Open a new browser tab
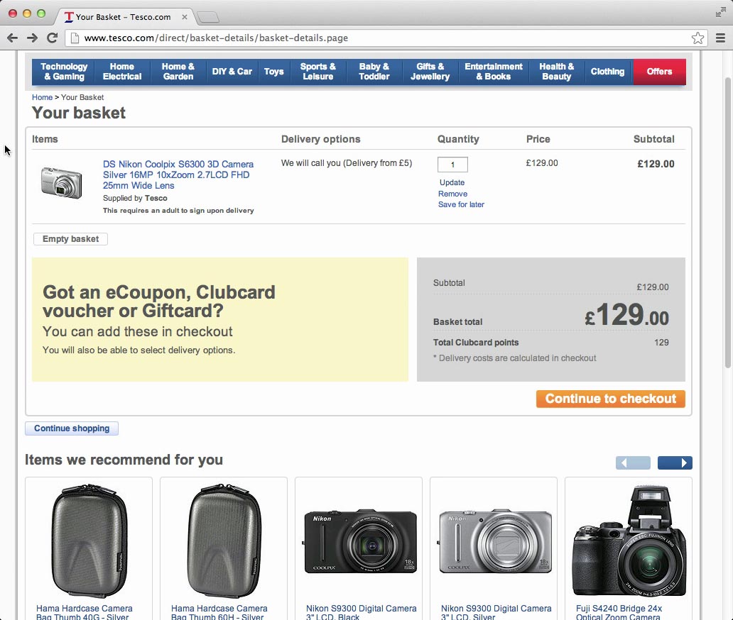The image size is (733, 620). tap(207, 17)
